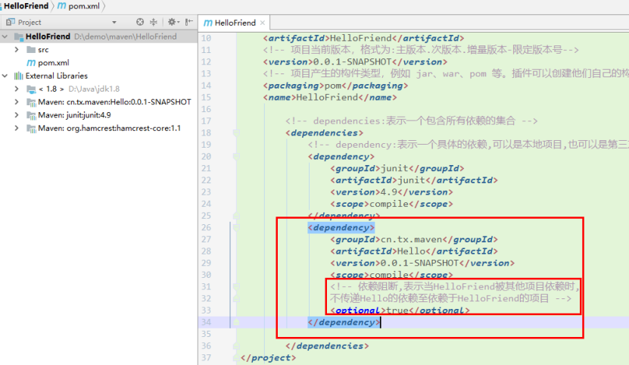Open the Project panel settings gear
The image size is (629, 365).
171,23
